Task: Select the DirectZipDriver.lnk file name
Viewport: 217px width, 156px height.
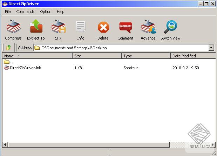Action: coord(26,68)
